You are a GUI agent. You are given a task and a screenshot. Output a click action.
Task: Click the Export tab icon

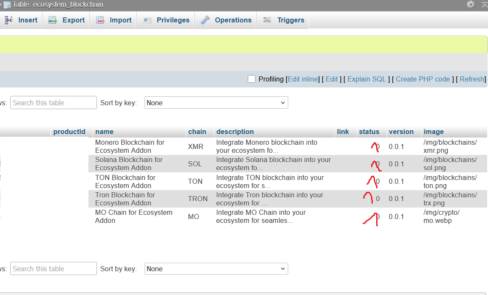coord(53,20)
